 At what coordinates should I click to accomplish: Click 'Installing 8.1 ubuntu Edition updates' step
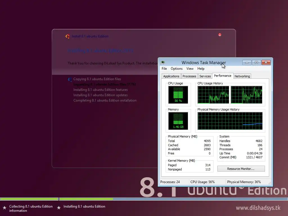100,95
